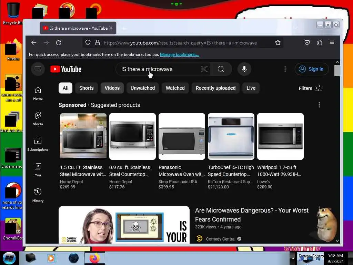
Task: Select the Live filter chip
Action: click(251, 88)
